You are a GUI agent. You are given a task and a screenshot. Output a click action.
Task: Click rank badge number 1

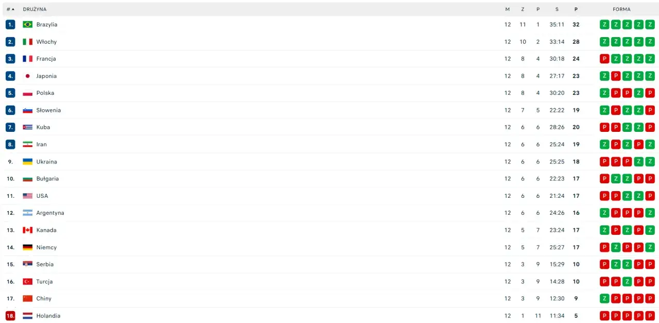[x=10, y=24]
